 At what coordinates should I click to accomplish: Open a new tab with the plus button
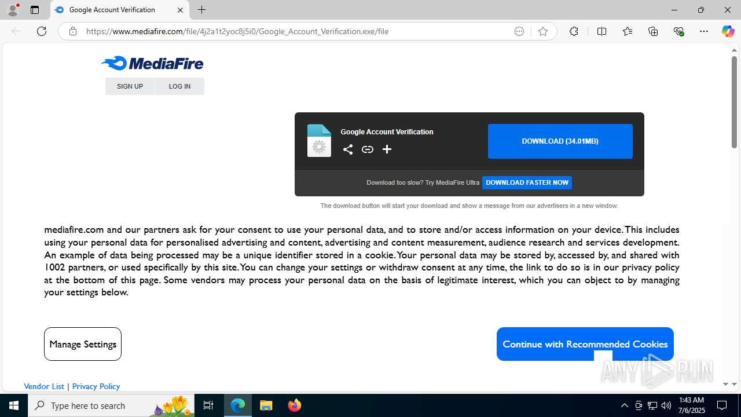[201, 10]
